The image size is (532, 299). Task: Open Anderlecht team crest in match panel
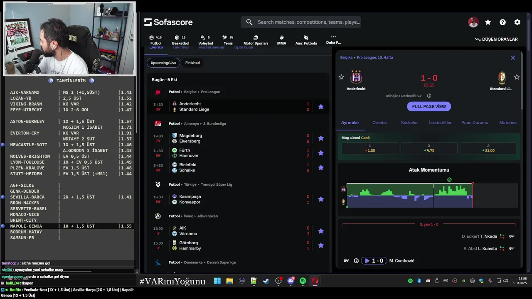click(356, 77)
